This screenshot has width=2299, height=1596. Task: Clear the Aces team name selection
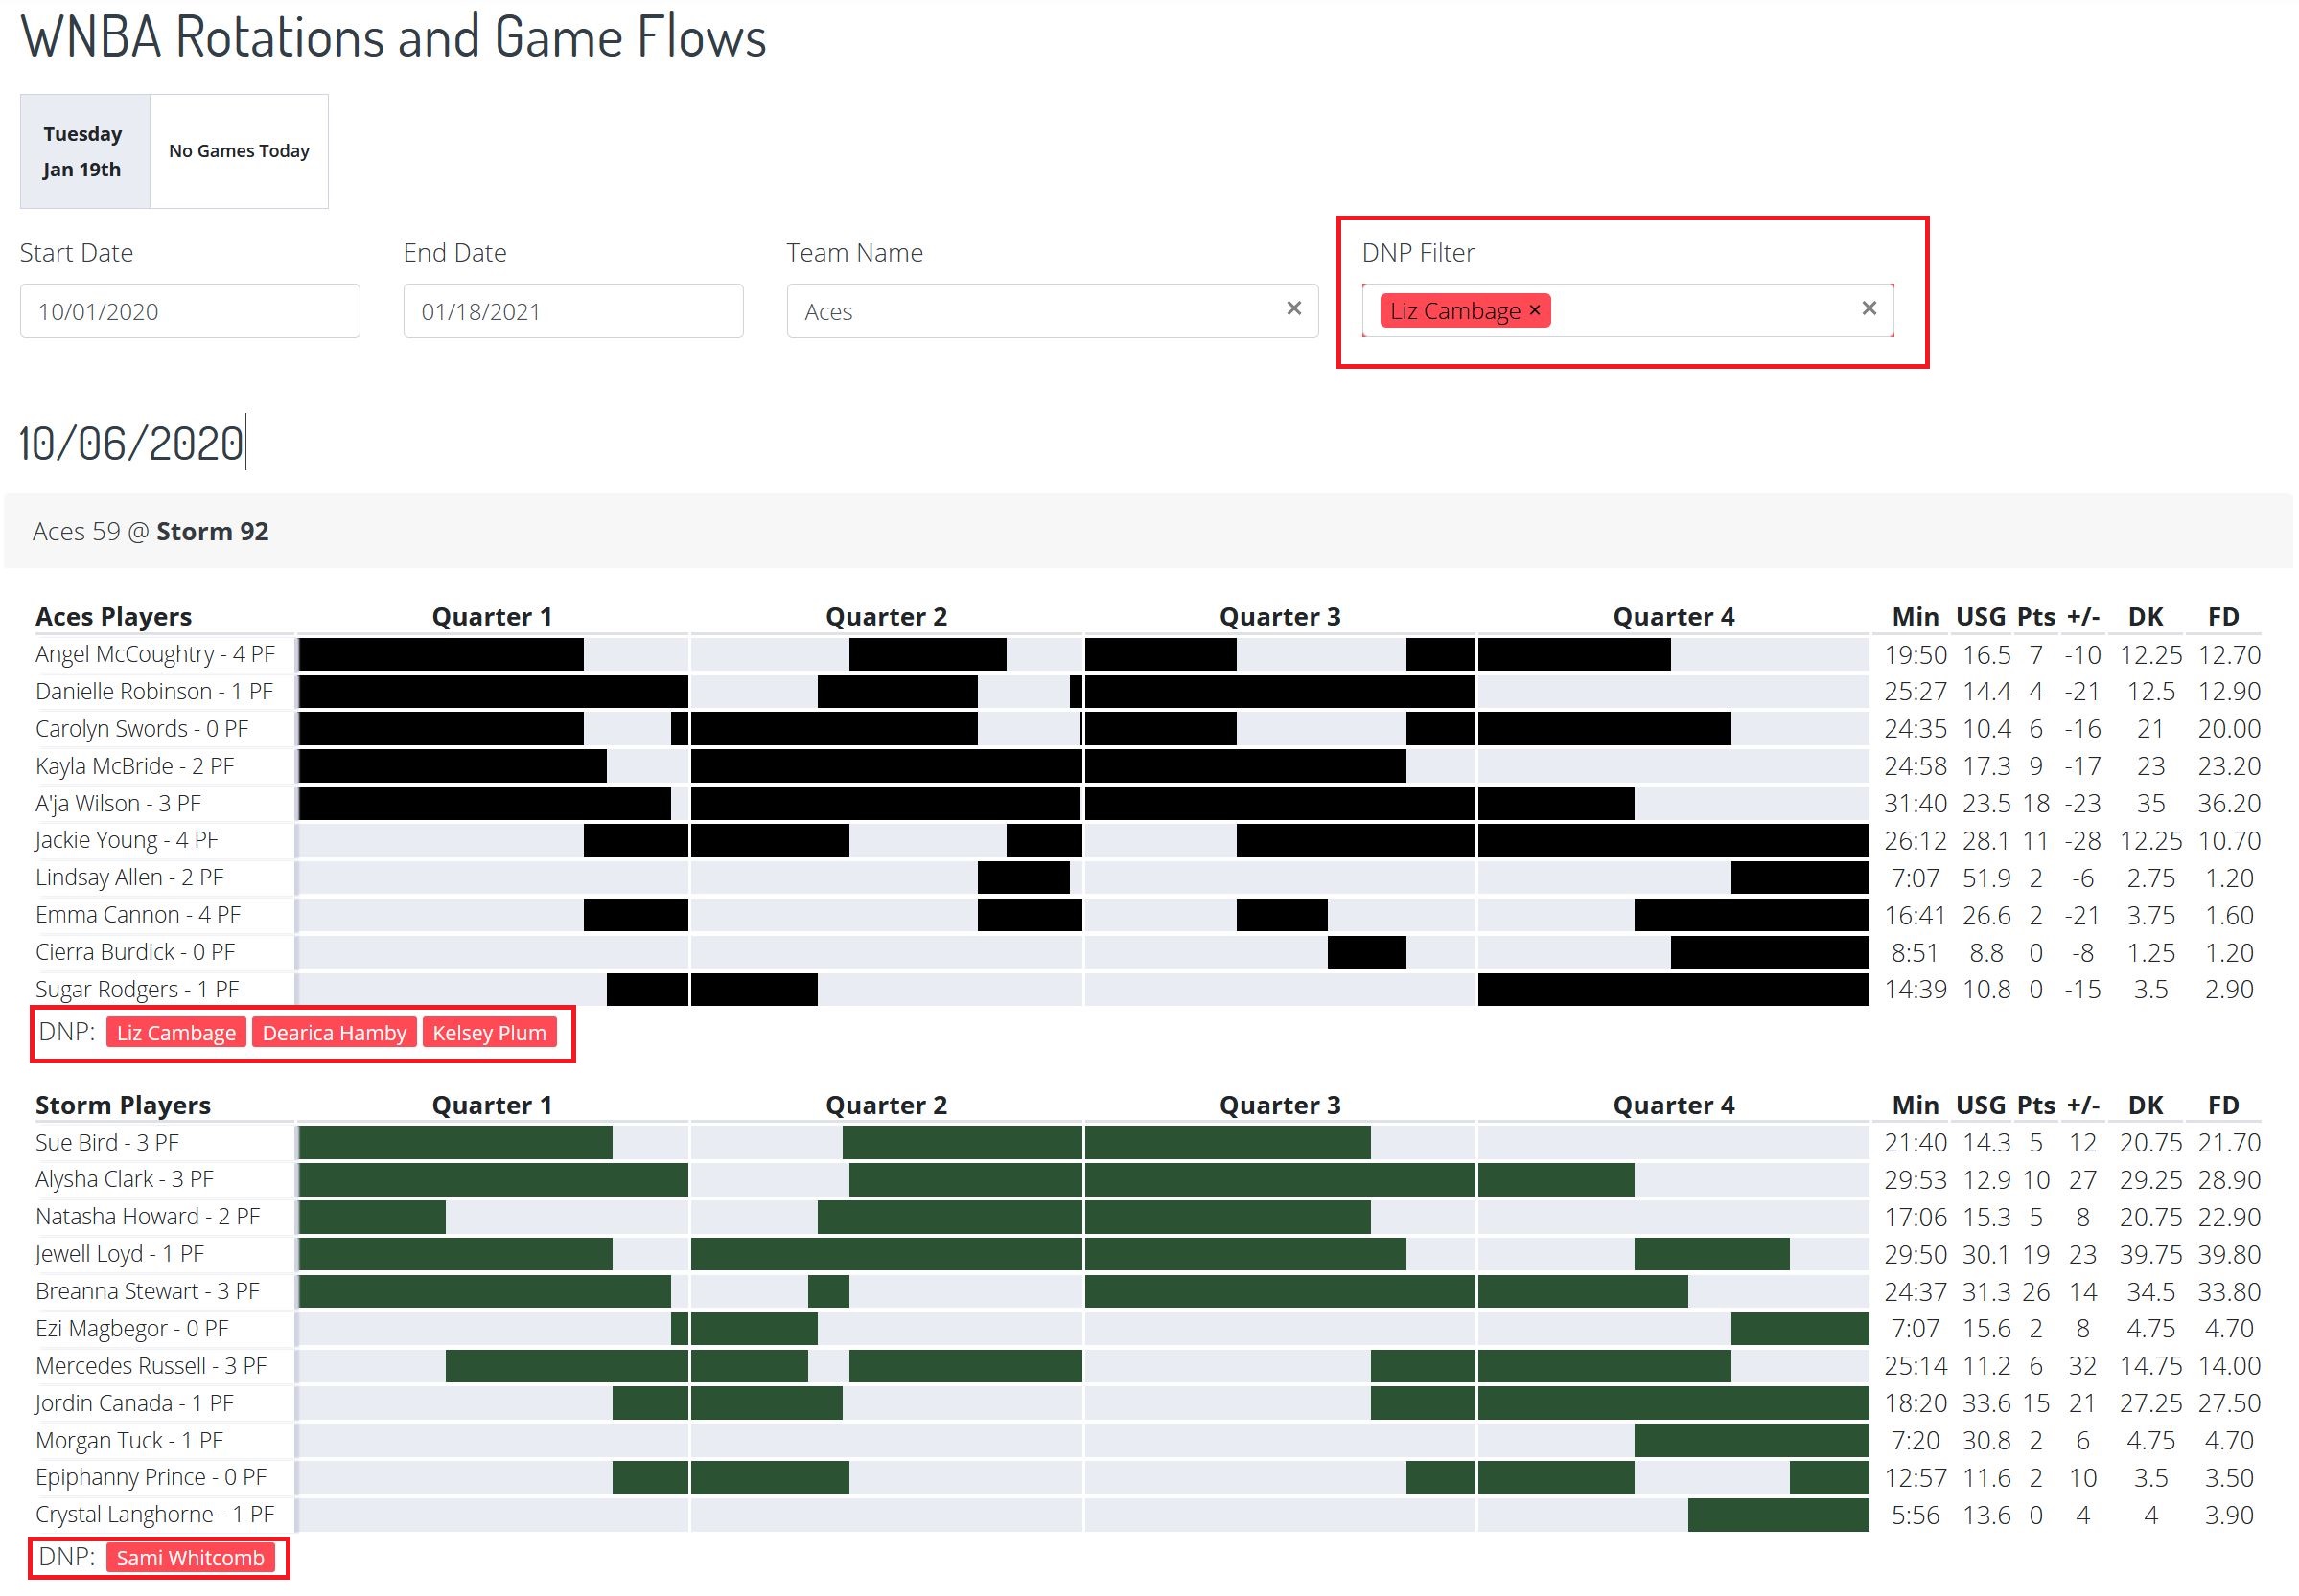click(1293, 309)
